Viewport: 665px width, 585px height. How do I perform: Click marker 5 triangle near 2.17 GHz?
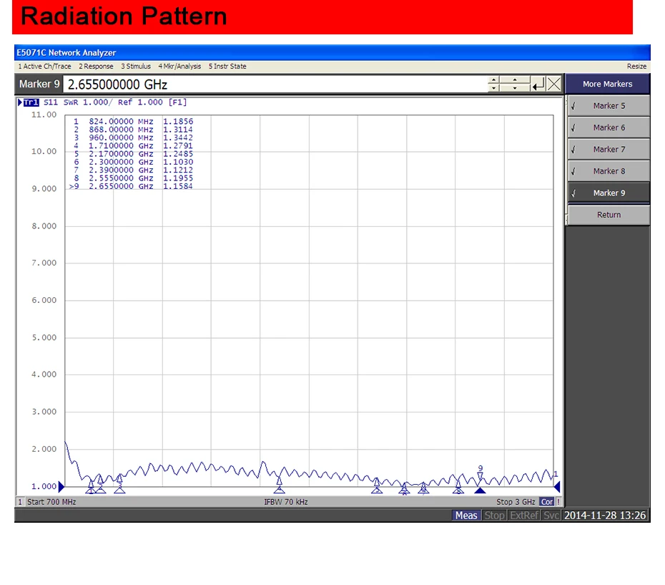tap(377, 482)
